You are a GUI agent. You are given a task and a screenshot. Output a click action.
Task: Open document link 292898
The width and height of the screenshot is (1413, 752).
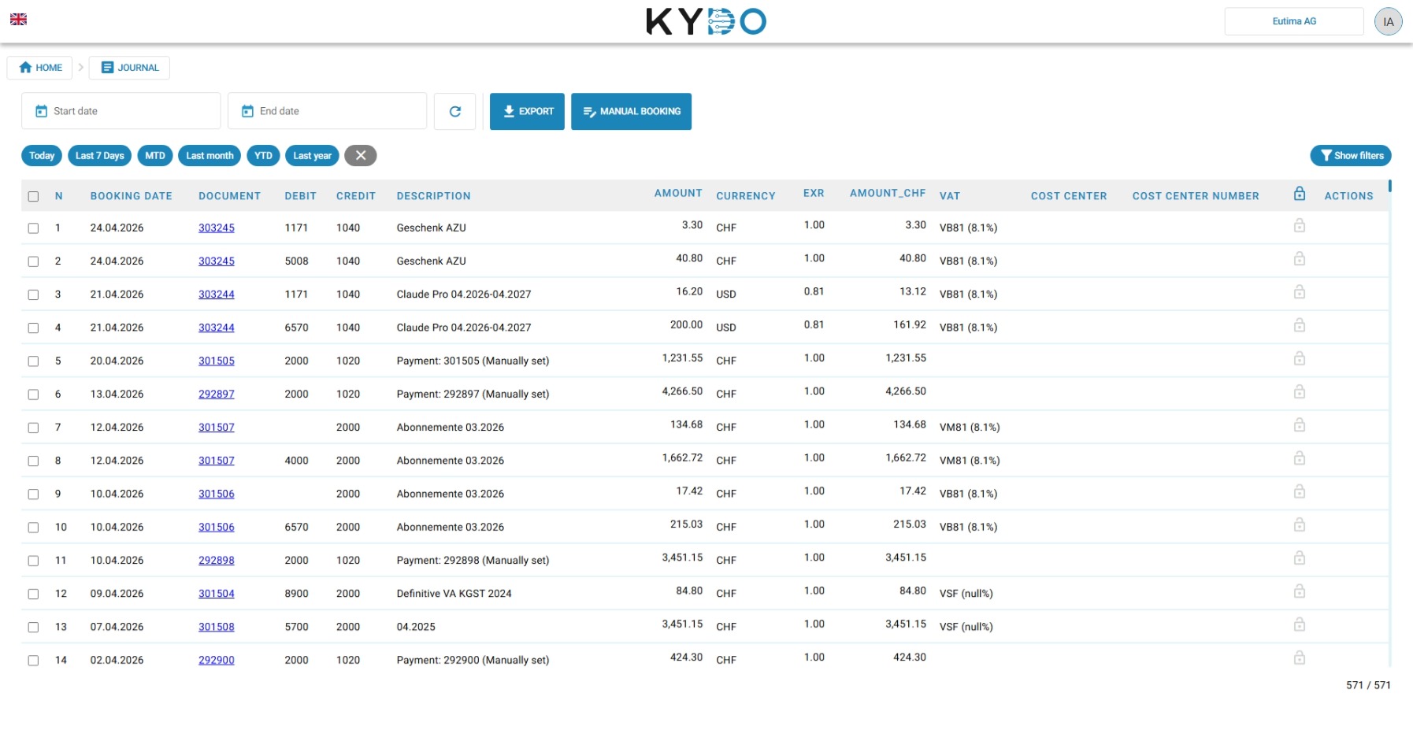tap(217, 561)
